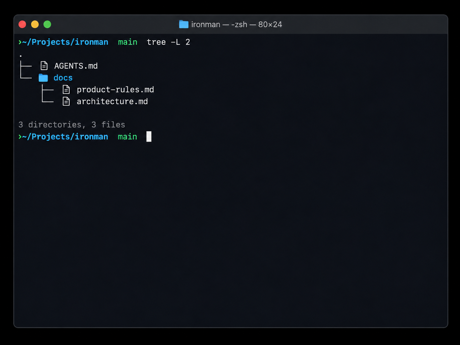Select the AGENTS.md file name
460x345 pixels.
tap(76, 66)
